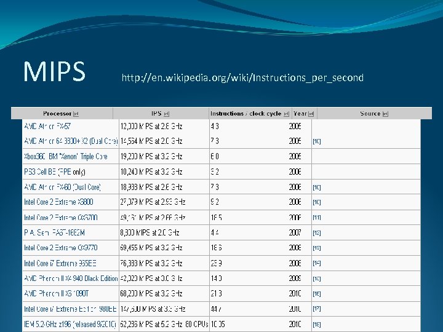Open AMD Athlon 64 3800+ X2 link
This screenshot has width=443, height=332.
71,141
